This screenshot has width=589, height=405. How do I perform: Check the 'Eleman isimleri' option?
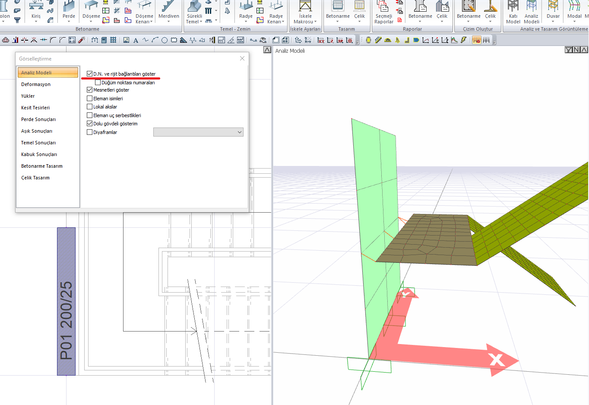pos(89,99)
